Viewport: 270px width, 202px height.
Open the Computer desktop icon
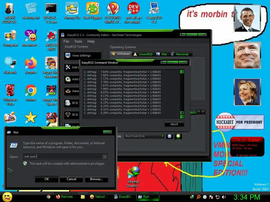(10, 38)
